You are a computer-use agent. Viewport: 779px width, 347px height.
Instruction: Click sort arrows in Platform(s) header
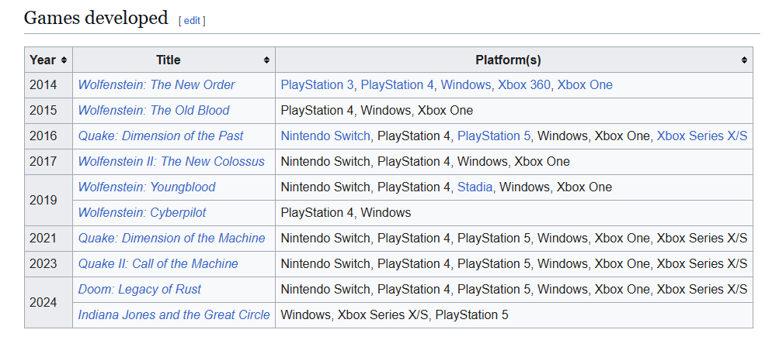tap(744, 60)
